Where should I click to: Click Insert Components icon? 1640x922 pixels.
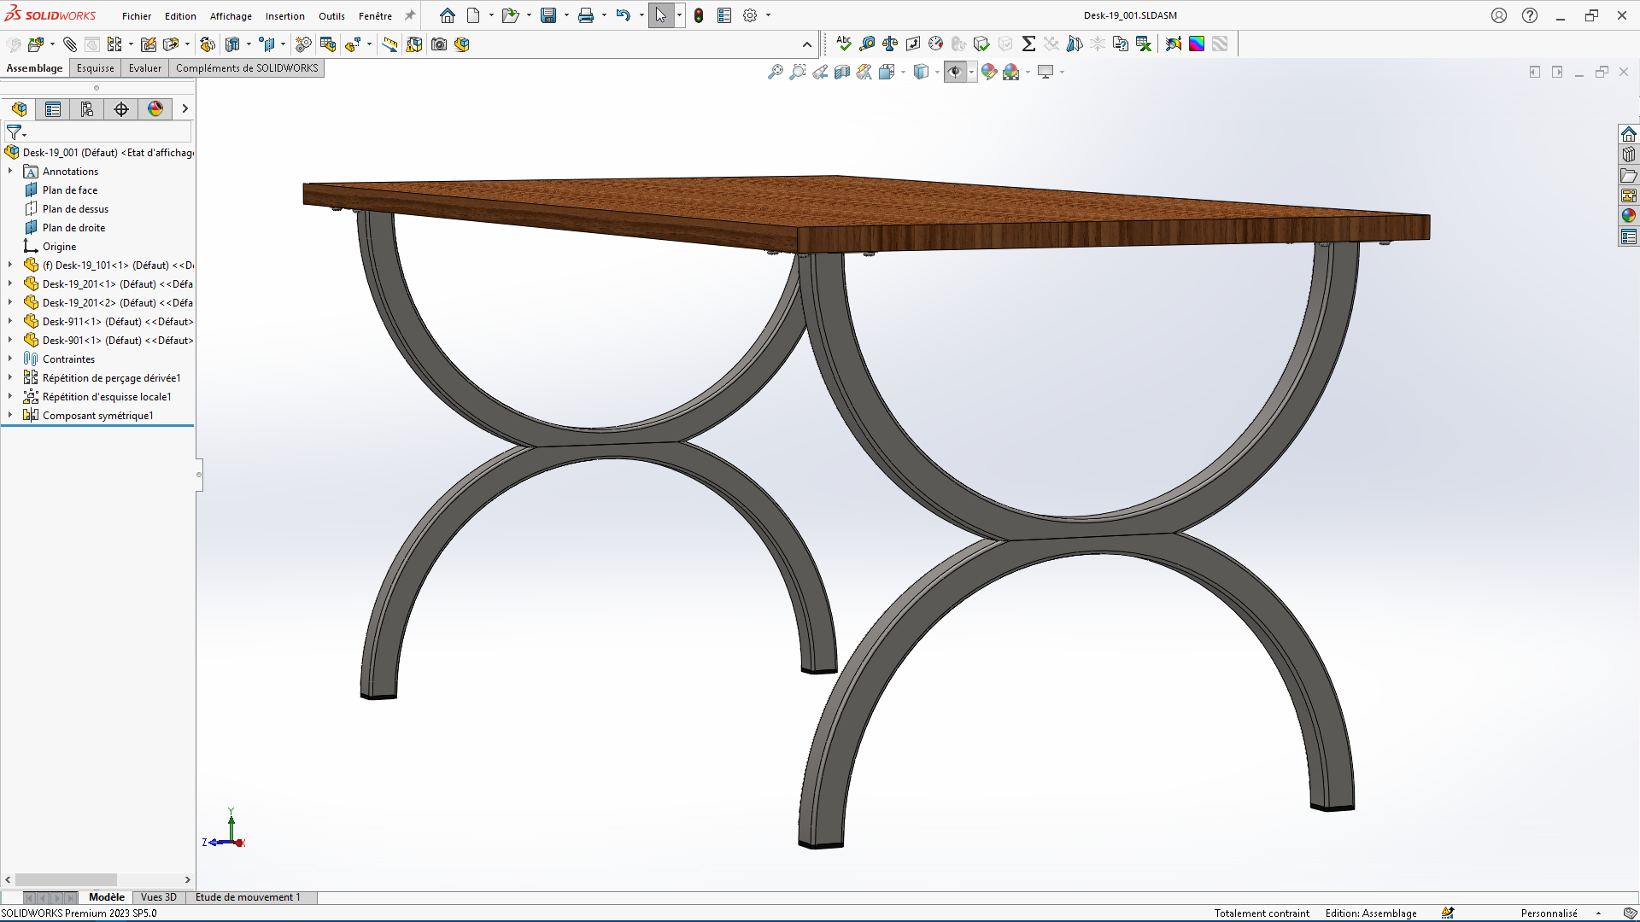(x=36, y=44)
